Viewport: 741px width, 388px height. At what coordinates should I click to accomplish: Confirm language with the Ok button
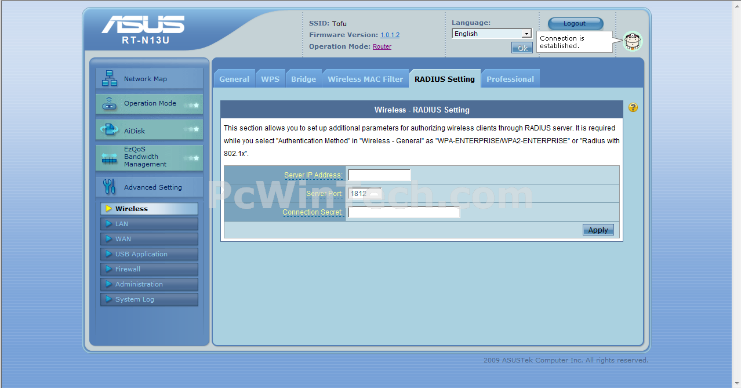(x=522, y=48)
